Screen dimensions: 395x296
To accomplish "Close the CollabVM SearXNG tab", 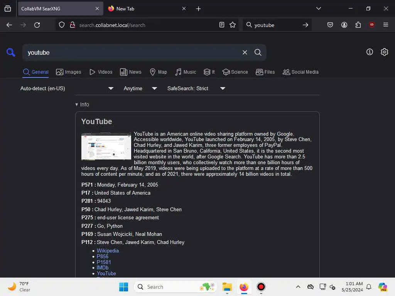I will (97, 8).
